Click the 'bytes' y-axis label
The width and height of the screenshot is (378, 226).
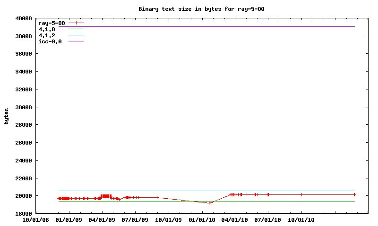coord(7,116)
